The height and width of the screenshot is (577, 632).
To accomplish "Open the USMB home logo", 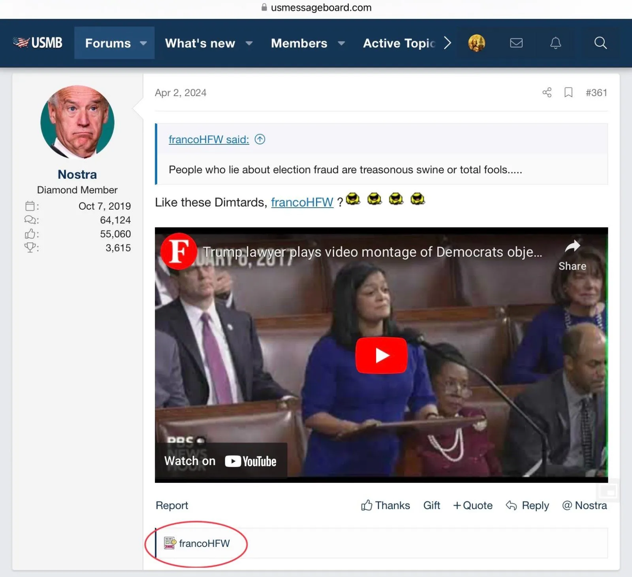I will tap(38, 43).
